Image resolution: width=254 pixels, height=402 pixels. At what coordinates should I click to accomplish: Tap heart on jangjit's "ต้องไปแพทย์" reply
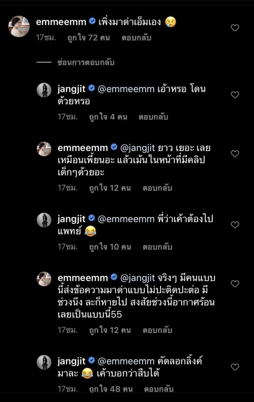235,225
